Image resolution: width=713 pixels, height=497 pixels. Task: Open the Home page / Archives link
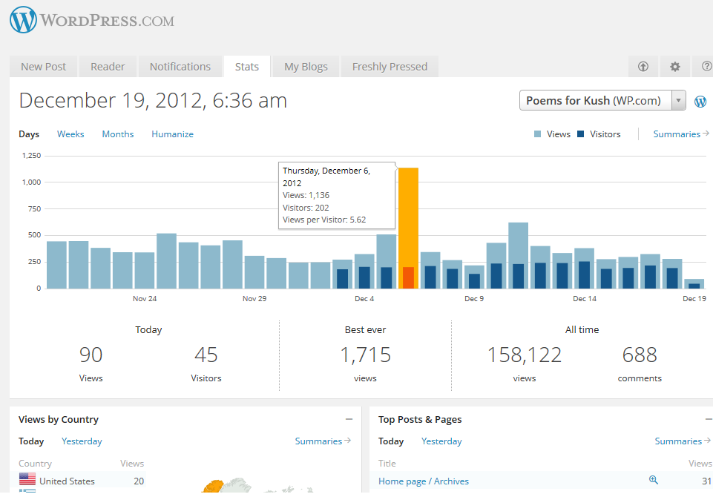(x=423, y=481)
